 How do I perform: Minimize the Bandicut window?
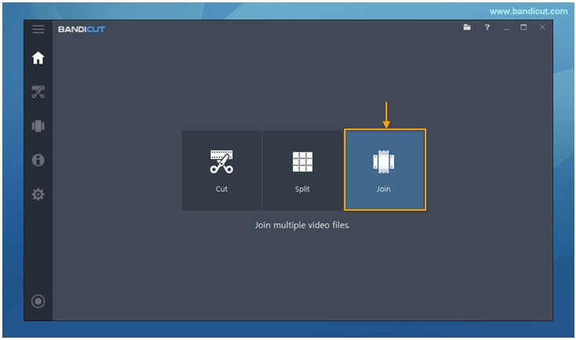(x=506, y=27)
